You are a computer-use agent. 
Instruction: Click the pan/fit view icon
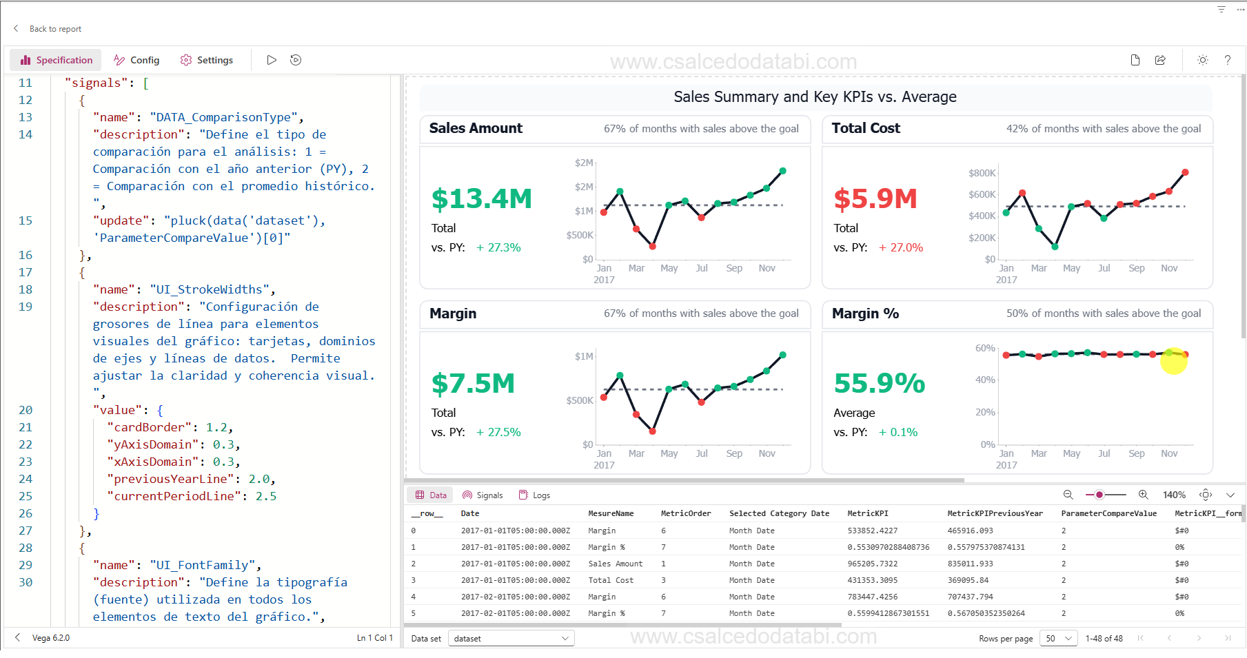pyautogui.click(x=1206, y=495)
